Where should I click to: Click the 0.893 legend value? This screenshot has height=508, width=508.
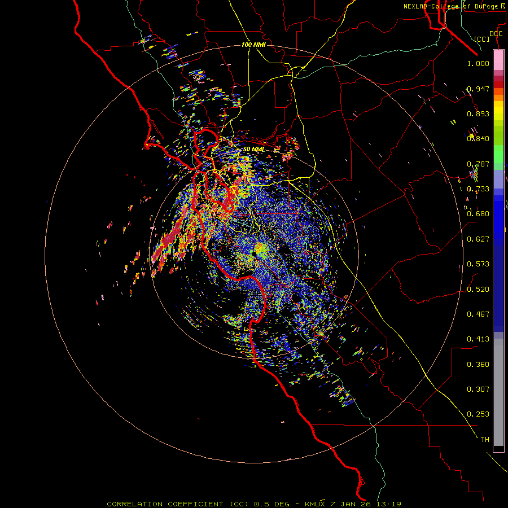click(x=478, y=113)
